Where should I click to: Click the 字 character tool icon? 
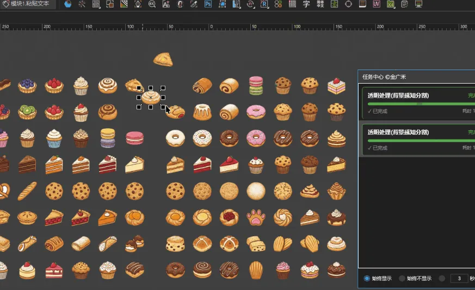tap(306, 4)
